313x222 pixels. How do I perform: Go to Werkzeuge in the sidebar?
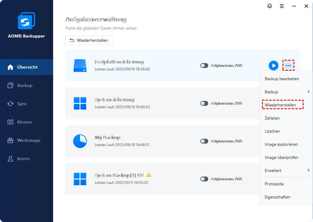click(29, 140)
